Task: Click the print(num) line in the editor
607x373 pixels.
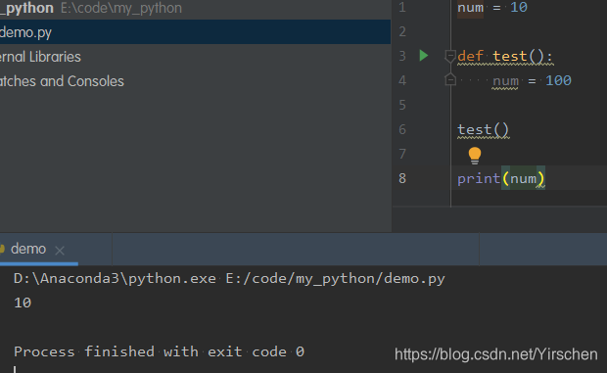Action: (x=501, y=178)
